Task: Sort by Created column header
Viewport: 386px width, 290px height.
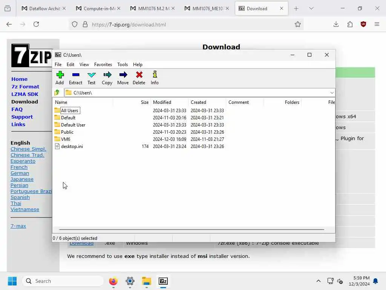Action: [x=207, y=102]
